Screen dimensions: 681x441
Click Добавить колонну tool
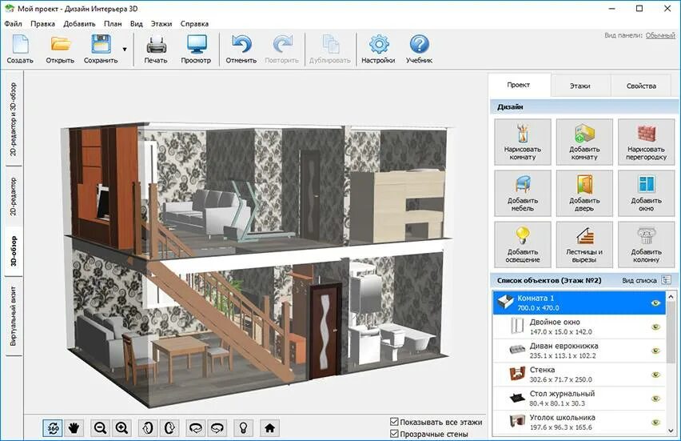[x=646, y=244]
